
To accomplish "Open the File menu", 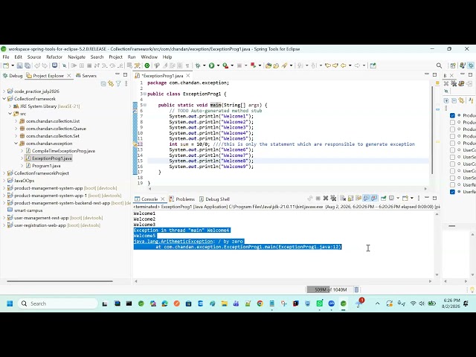I will (x=6, y=57).
